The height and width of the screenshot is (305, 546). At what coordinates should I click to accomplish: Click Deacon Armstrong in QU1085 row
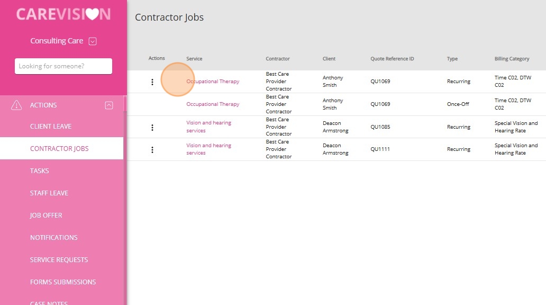pos(335,127)
